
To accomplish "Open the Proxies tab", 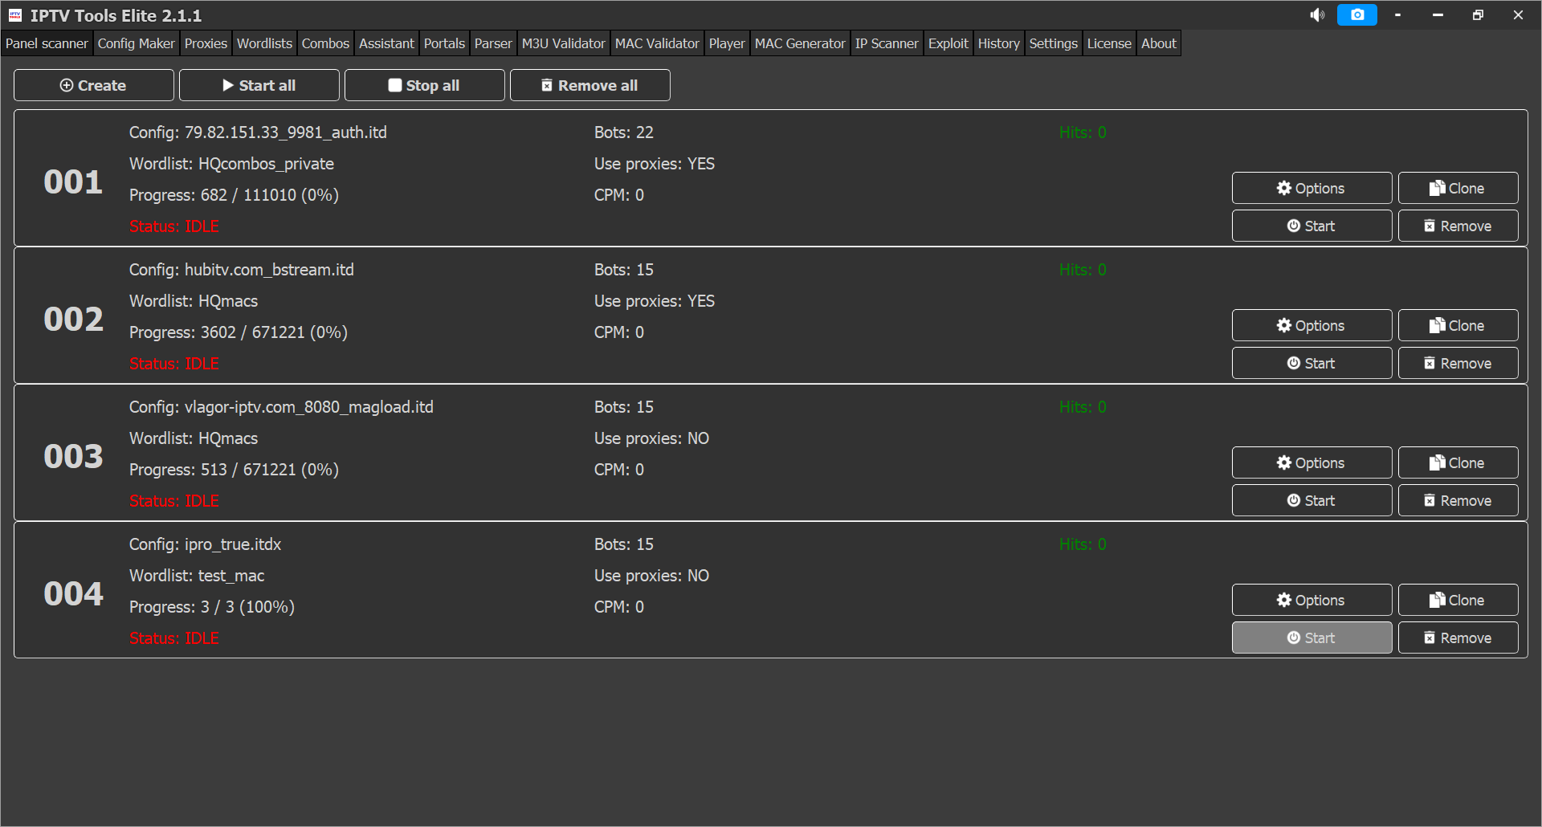I will point(206,43).
